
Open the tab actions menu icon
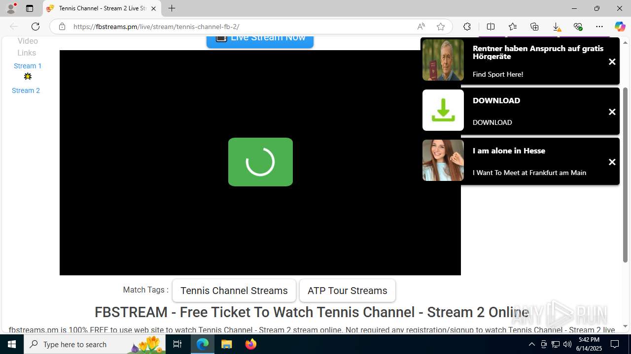(x=30, y=8)
